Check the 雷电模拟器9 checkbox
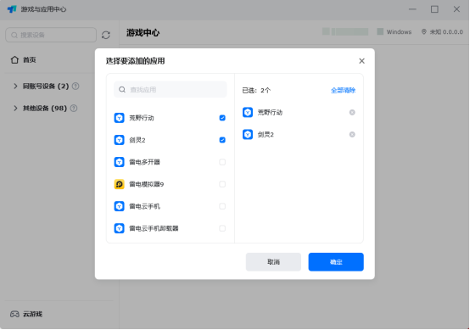Image resolution: width=470 pixels, height=330 pixels. (x=222, y=184)
